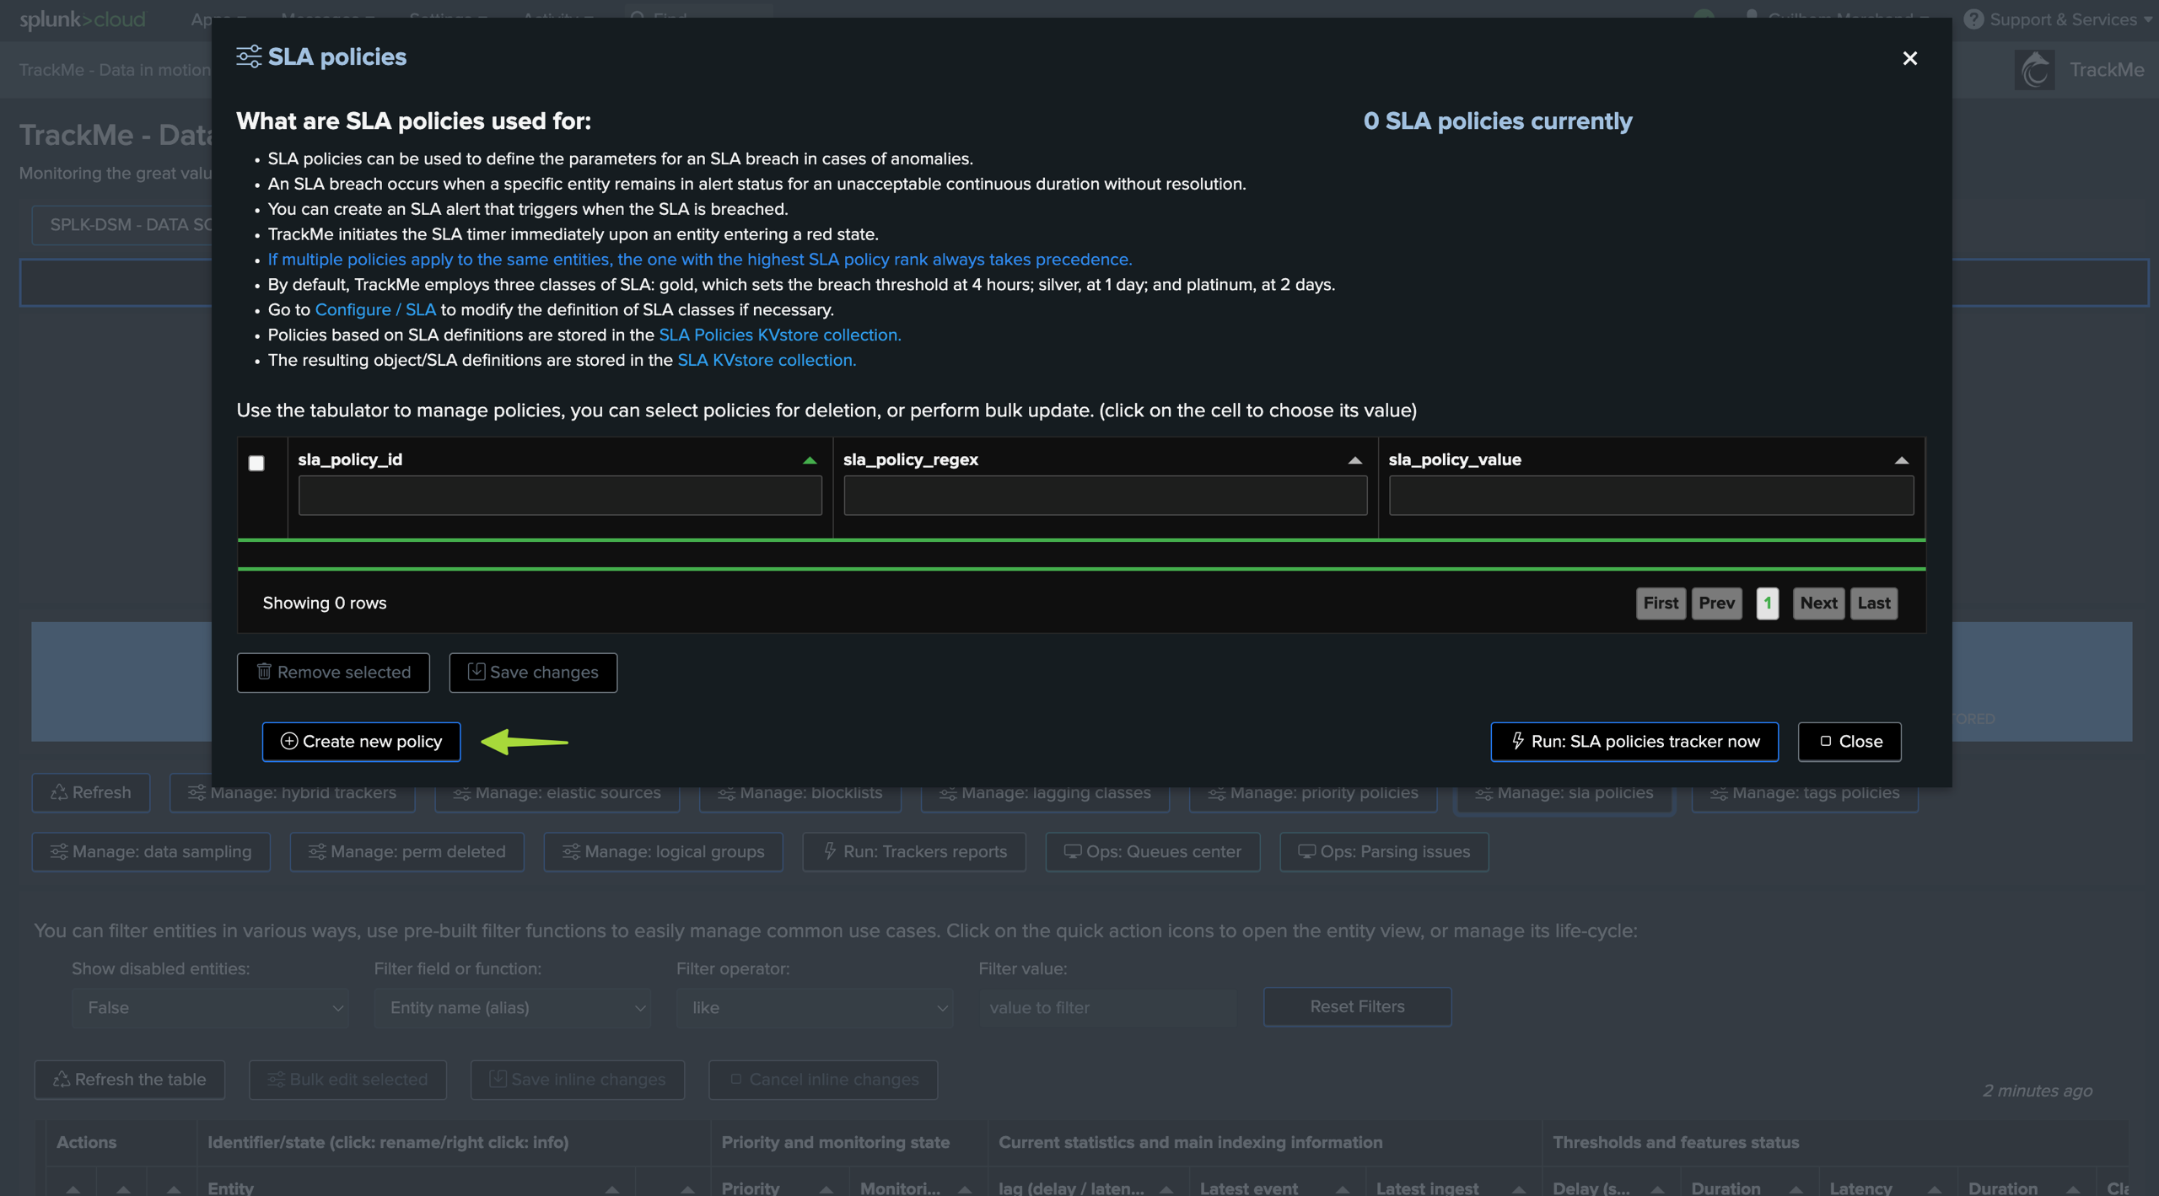Open Manage: perm deleted
The width and height of the screenshot is (2159, 1196).
[x=407, y=852]
